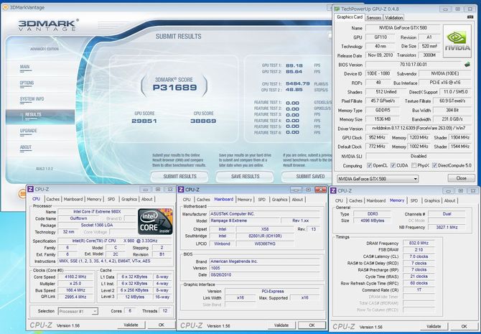The height and width of the screenshot is (334, 481).
Task: Click the NVIDIA logo in GPU-Z
Action: pyautogui.click(x=457, y=41)
